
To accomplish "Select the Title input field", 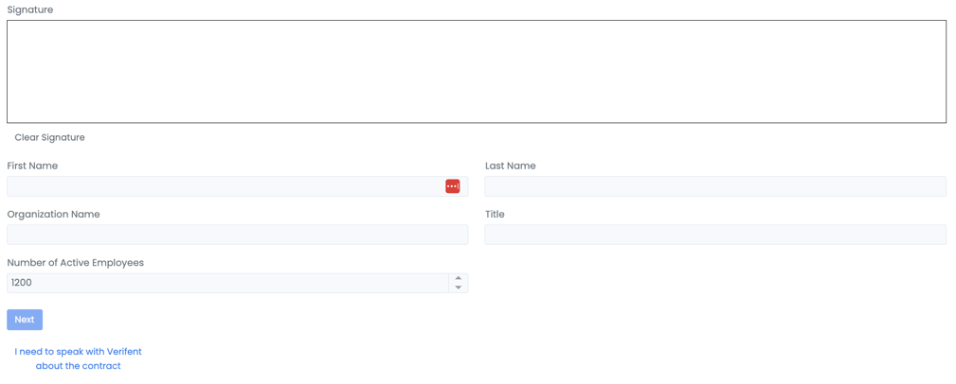I will (714, 235).
